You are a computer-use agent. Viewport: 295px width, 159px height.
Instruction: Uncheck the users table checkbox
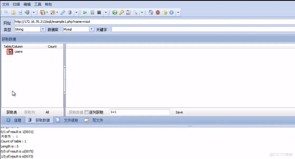point(10,51)
